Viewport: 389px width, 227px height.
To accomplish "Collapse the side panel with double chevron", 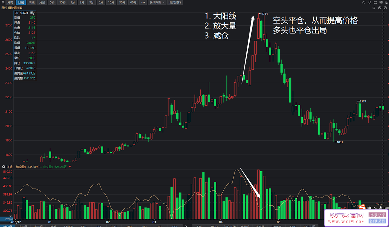I will [x=3, y=2].
